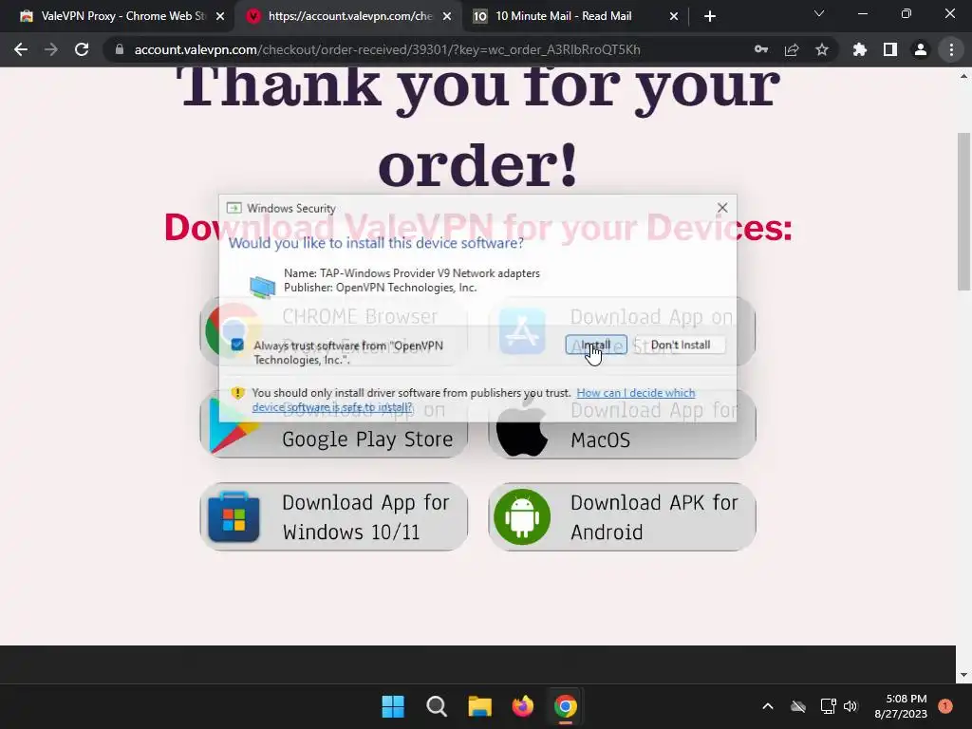Close the Windows Security dialog

click(x=722, y=208)
